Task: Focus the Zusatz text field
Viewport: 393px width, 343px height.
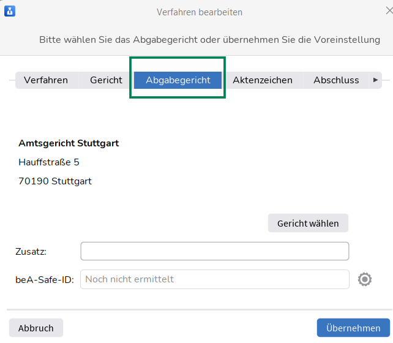Action: (x=214, y=251)
